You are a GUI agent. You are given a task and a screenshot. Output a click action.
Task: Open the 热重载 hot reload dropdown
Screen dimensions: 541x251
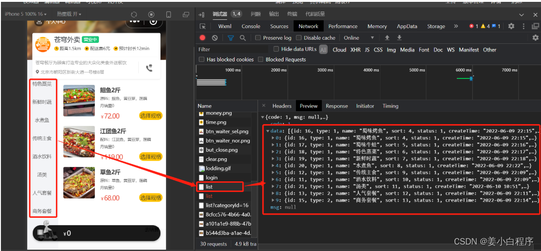(69, 14)
